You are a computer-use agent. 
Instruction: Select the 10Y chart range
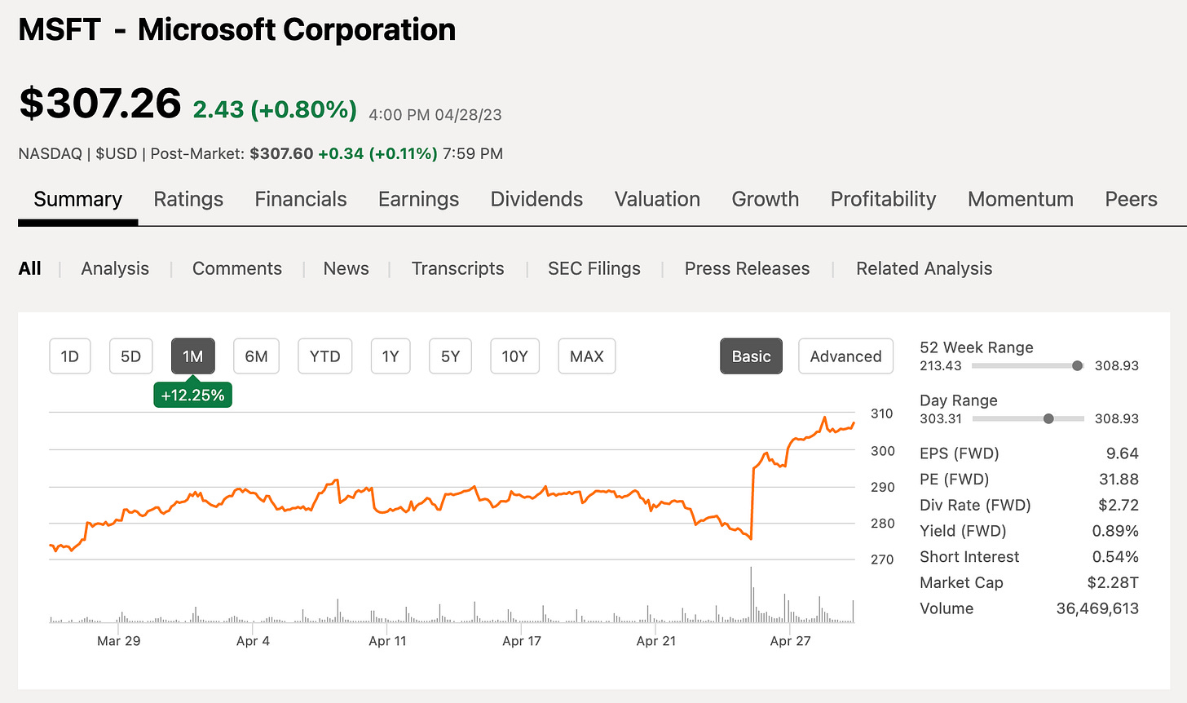point(515,356)
